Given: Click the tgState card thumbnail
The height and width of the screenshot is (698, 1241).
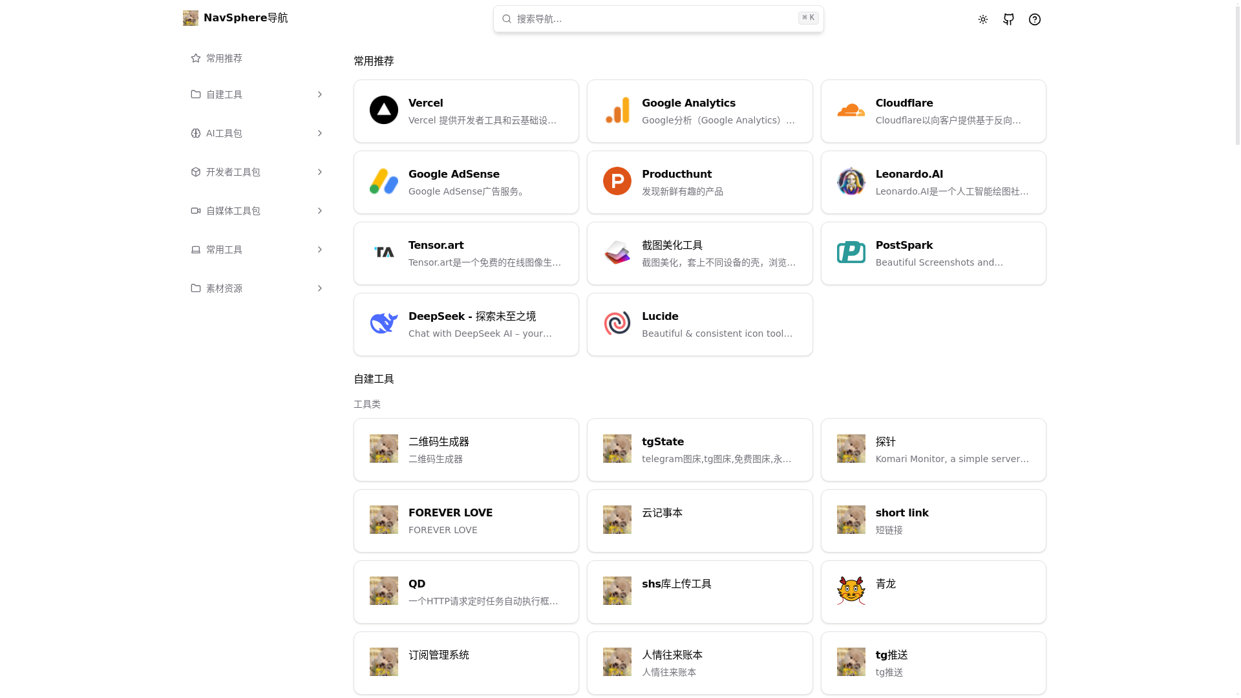Looking at the screenshot, I should tap(617, 449).
